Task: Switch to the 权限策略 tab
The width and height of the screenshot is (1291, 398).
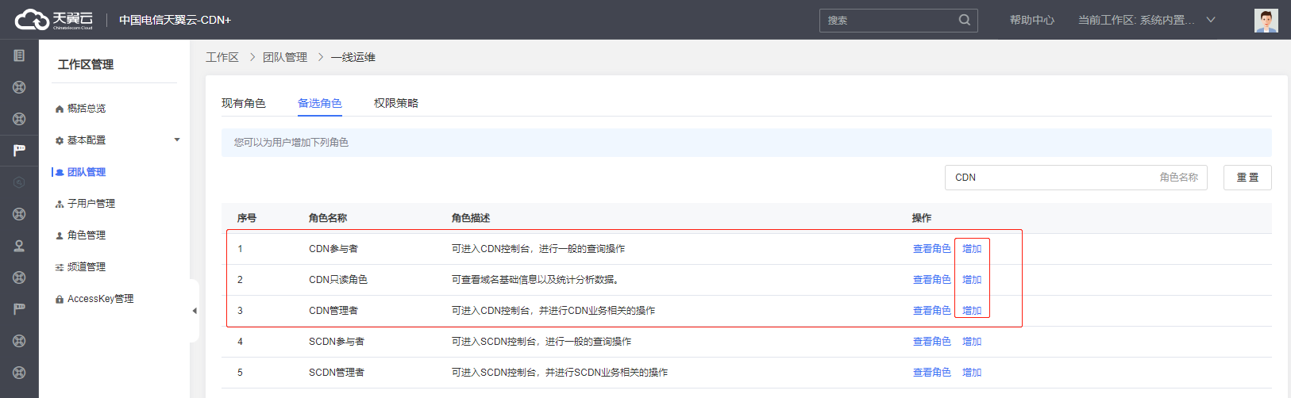Action: pos(395,103)
